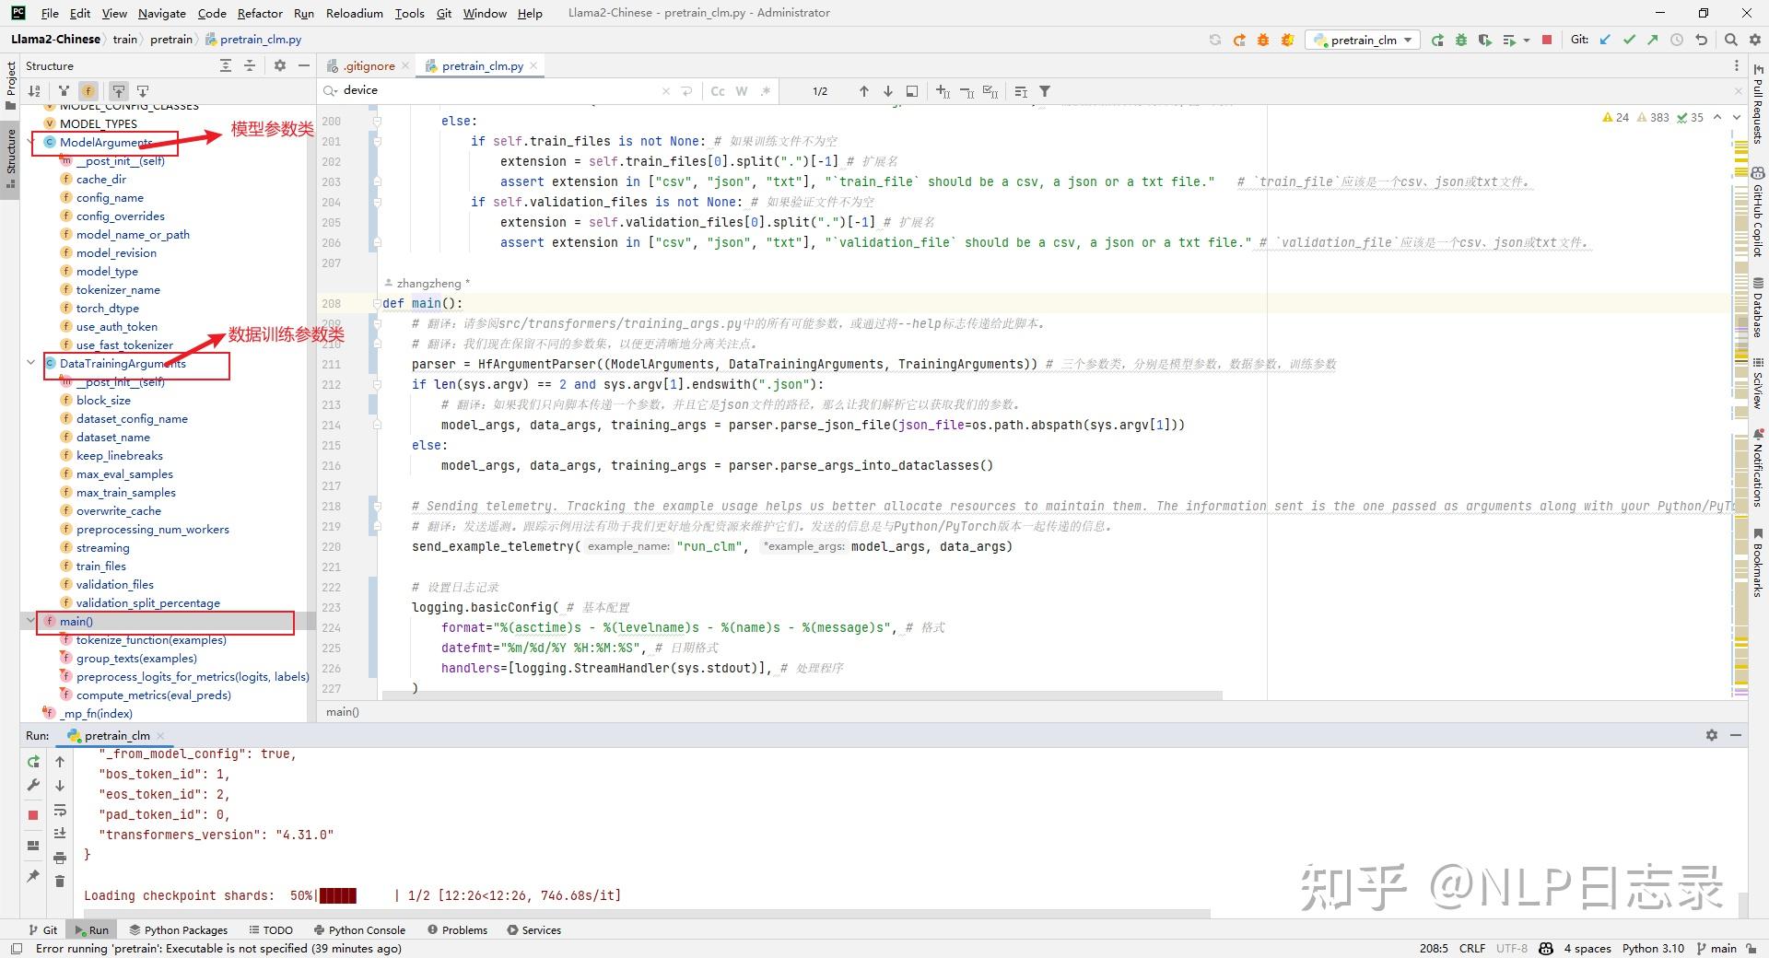Click Python 3.10 interpreter in status bar
The height and width of the screenshot is (958, 1769).
tap(1652, 948)
